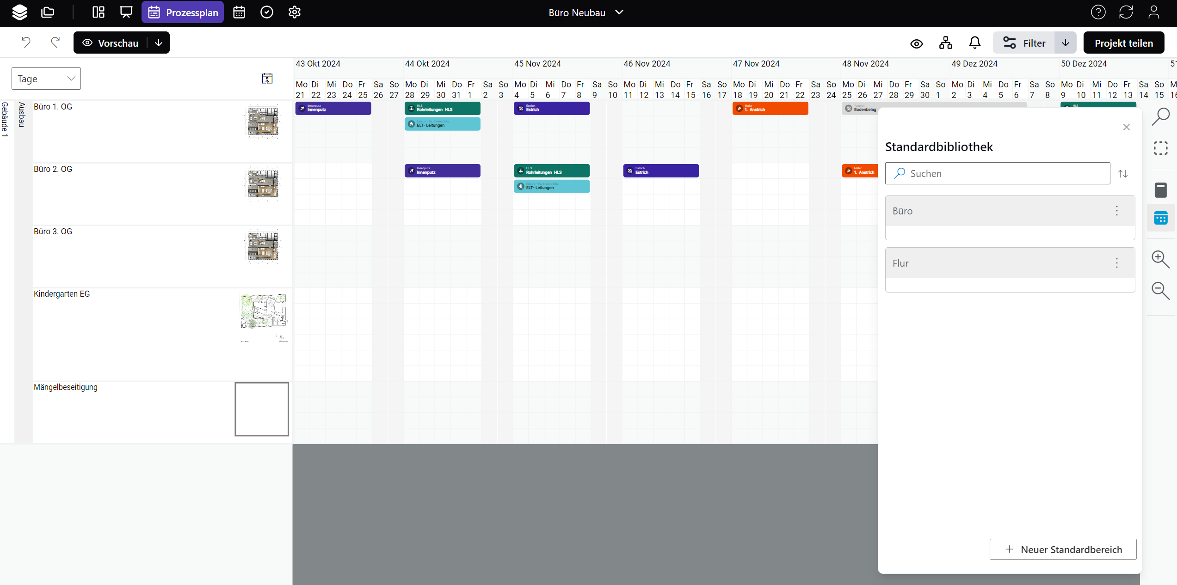The image size is (1177, 585).
Task: Click the redo arrow icon
Action: tap(55, 43)
